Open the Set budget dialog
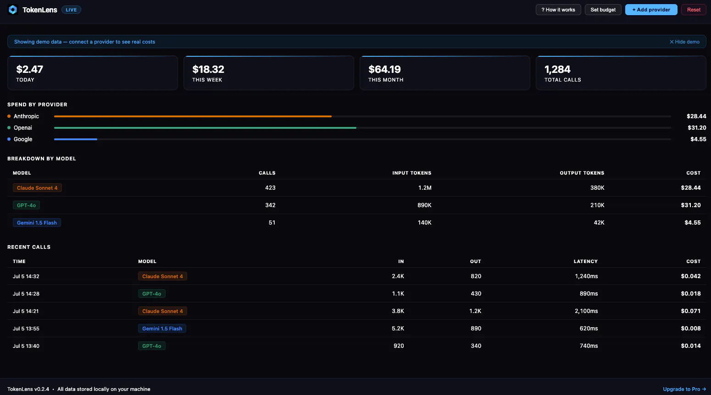The width and height of the screenshot is (711, 395). (x=603, y=10)
